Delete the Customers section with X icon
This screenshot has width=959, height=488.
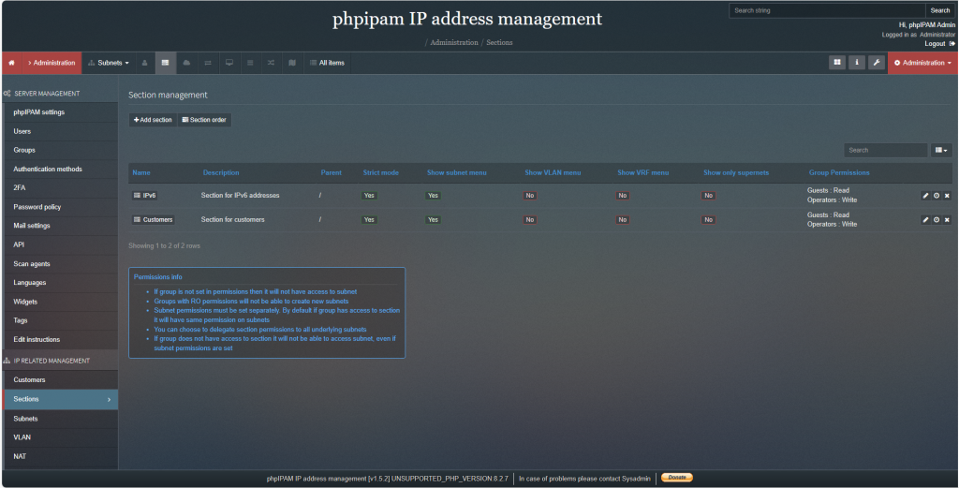[x=947, y=219]
